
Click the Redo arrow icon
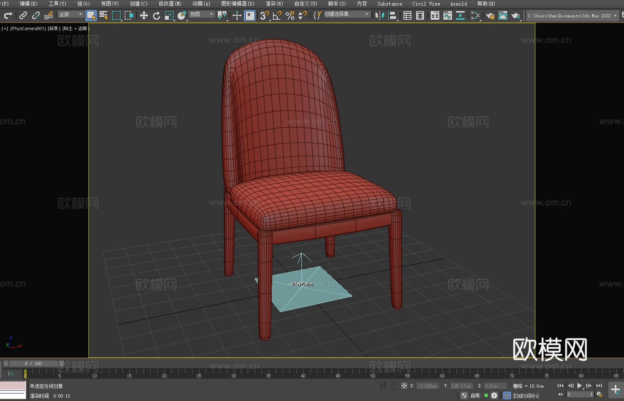[8, 15]
